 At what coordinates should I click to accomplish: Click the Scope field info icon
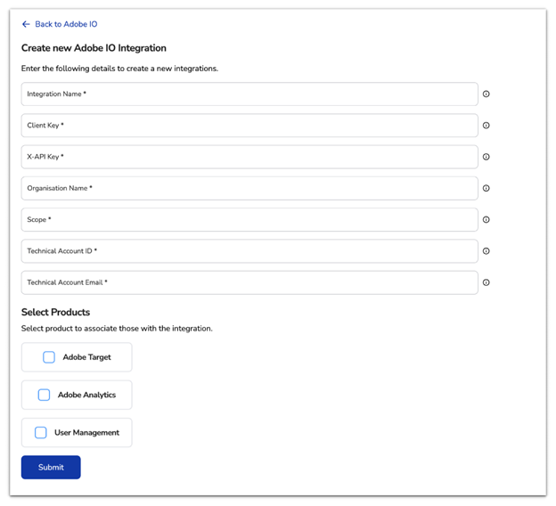(487, 219)
